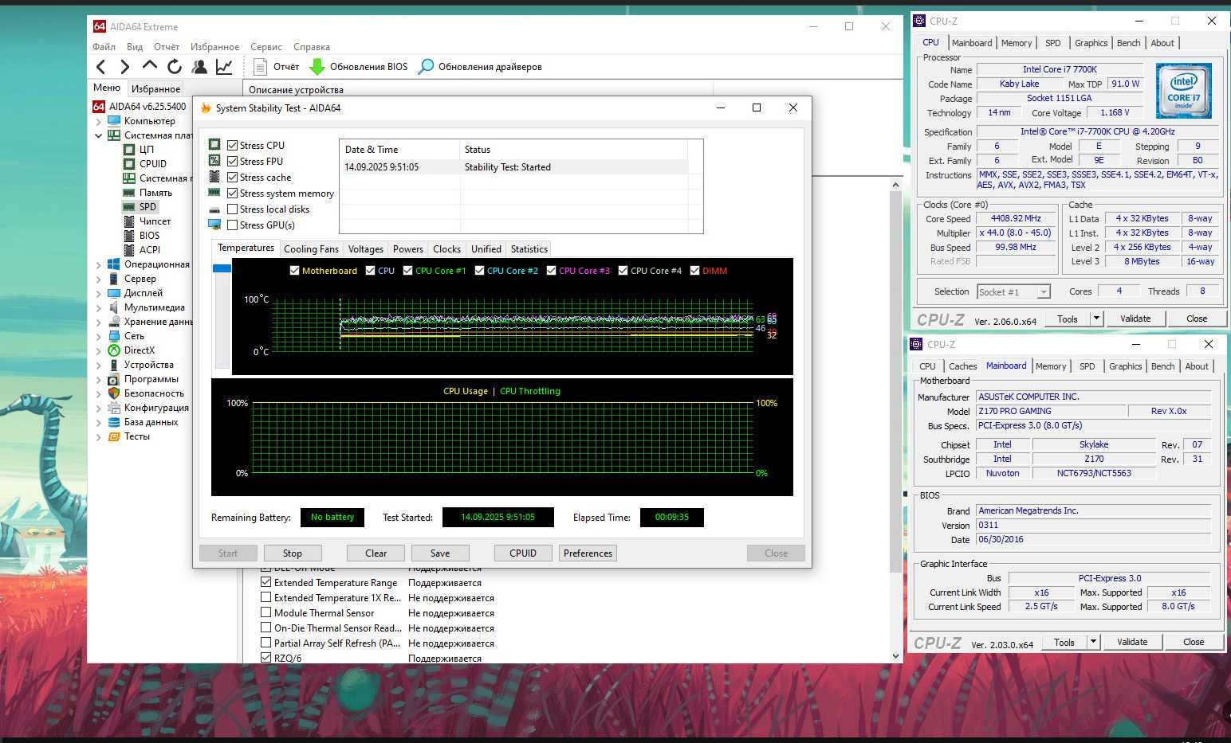1231x743 pixels.
Task: Switch to the Voltages tab
Action: tap(366, 249)
